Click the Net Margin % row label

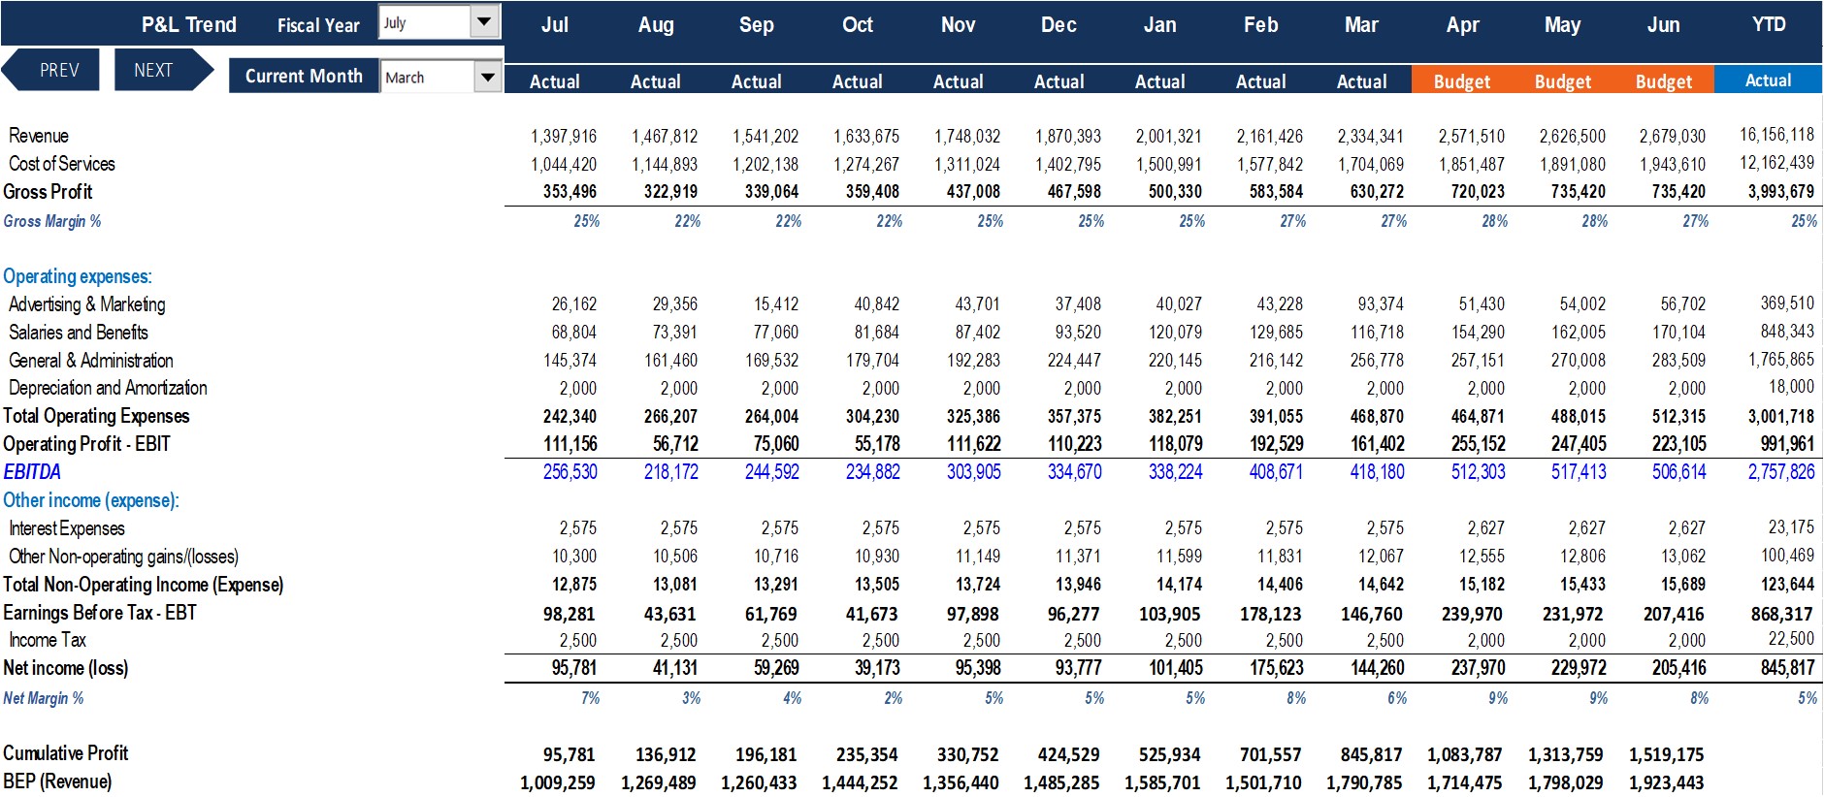pos(44,698)
